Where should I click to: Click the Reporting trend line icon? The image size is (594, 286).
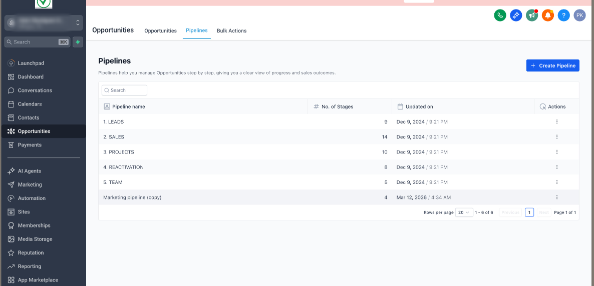point(11,266)
